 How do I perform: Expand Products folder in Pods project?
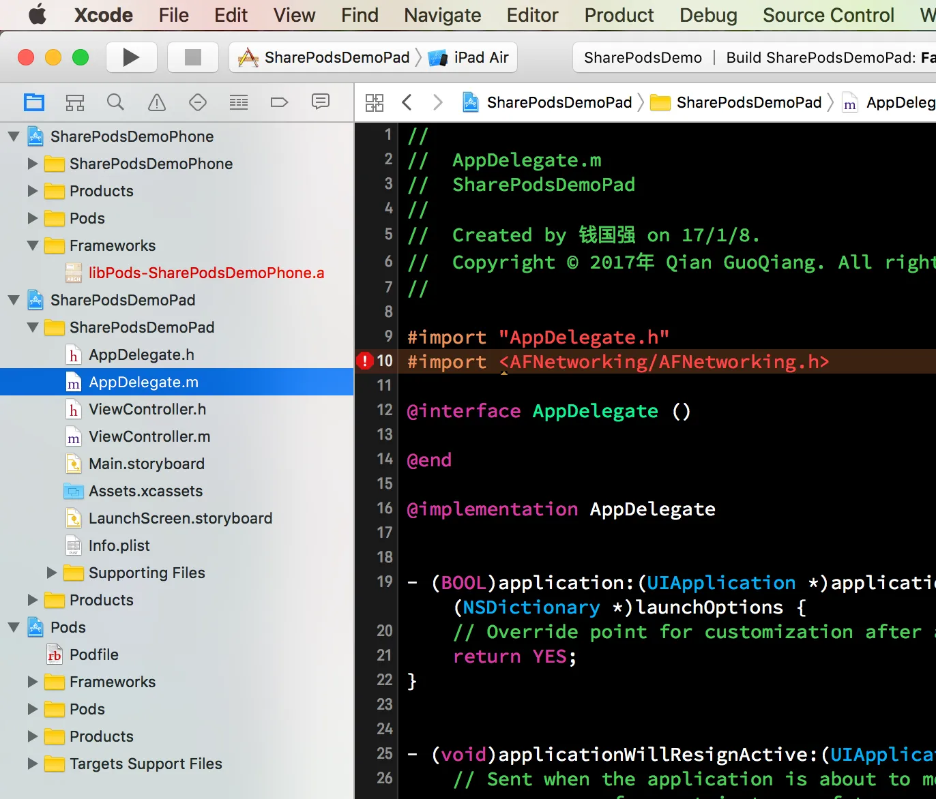(x=32, y=736)
